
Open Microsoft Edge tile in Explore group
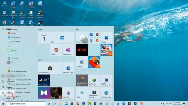68,68
